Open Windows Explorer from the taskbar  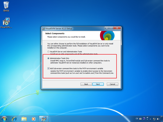(x=24, y=119)
